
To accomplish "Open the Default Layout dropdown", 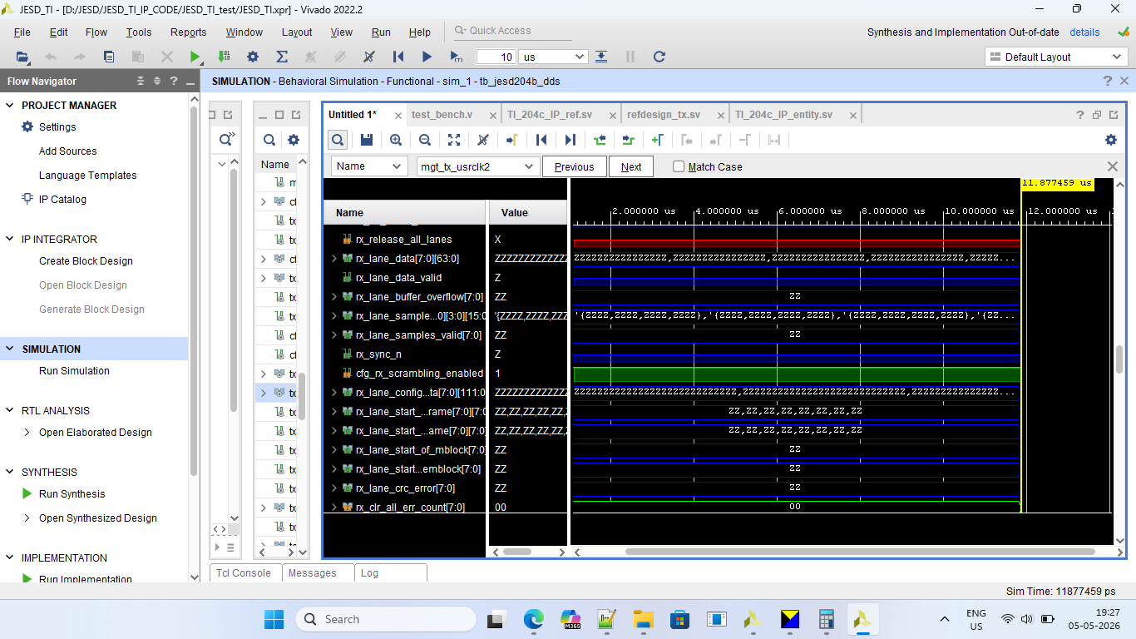I will [x=1056, y=57].
